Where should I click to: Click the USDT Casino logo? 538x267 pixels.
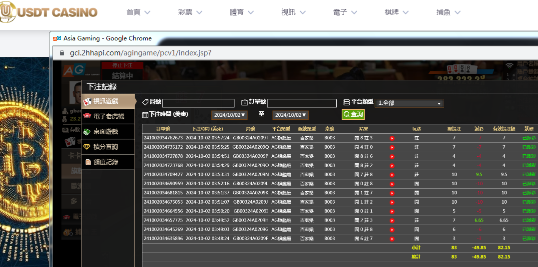(x=49, y=12)
